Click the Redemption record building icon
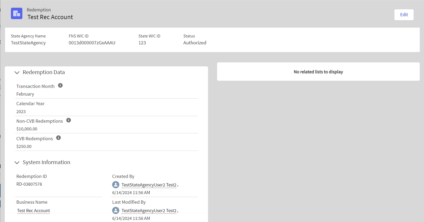 tap(17, 14)
